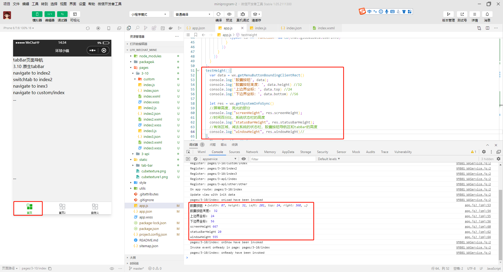This screenshot has height=272, width=503.
Task: Toggle the Editor panel button
Action: (x=50, y=14)
